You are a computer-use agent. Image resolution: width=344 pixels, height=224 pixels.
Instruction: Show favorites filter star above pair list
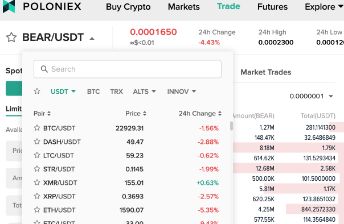[37, 91]
